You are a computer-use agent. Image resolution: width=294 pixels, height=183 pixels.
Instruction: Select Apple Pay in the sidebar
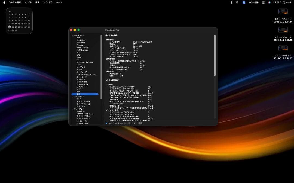point(81,40)
